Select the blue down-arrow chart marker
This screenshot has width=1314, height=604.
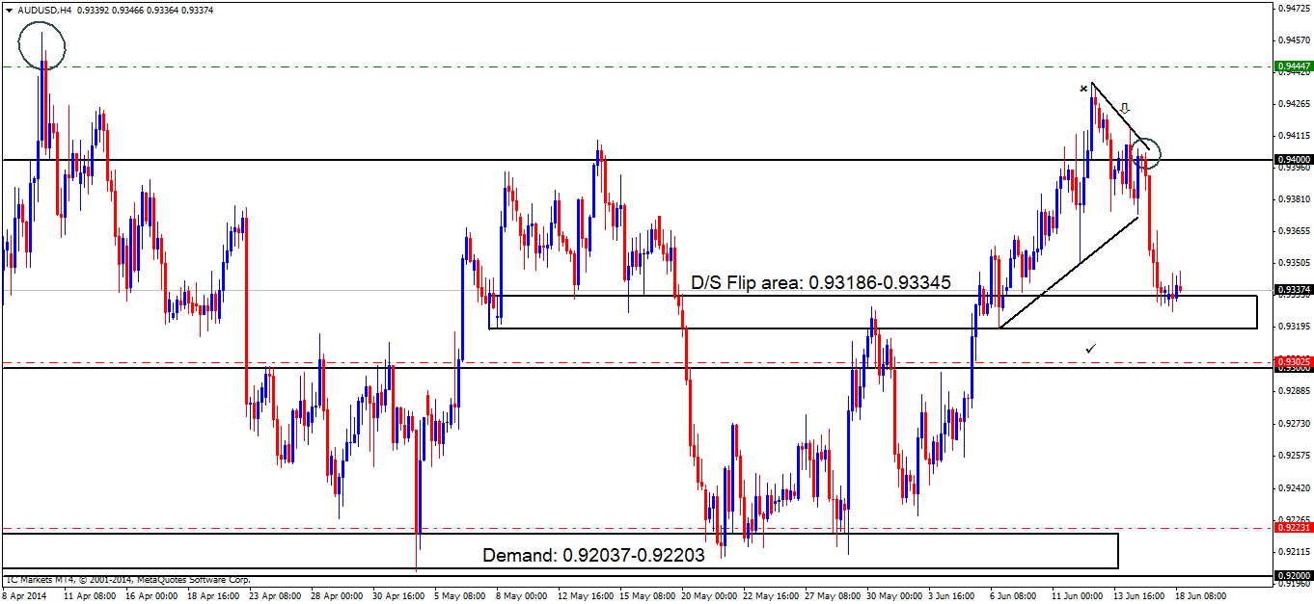1124,108
